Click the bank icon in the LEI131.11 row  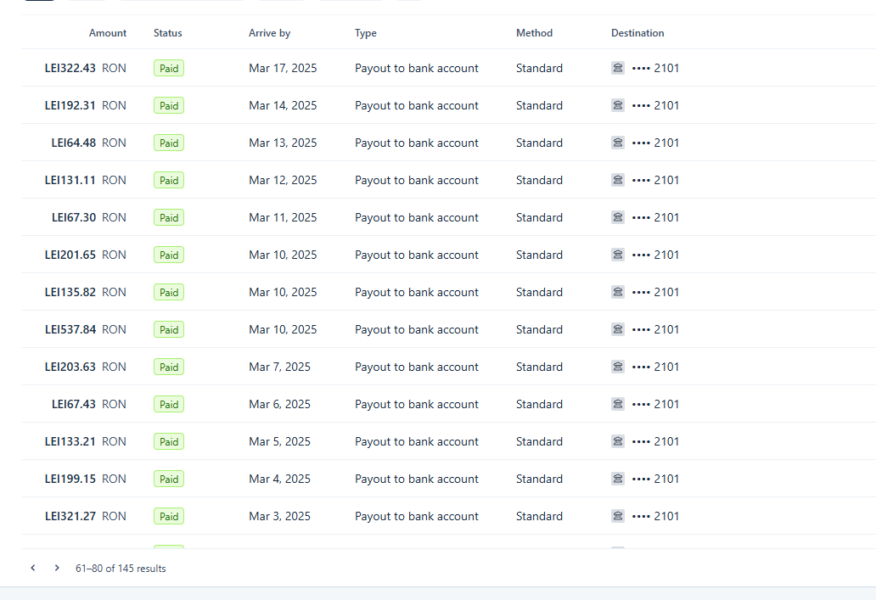tap(617, 181)
